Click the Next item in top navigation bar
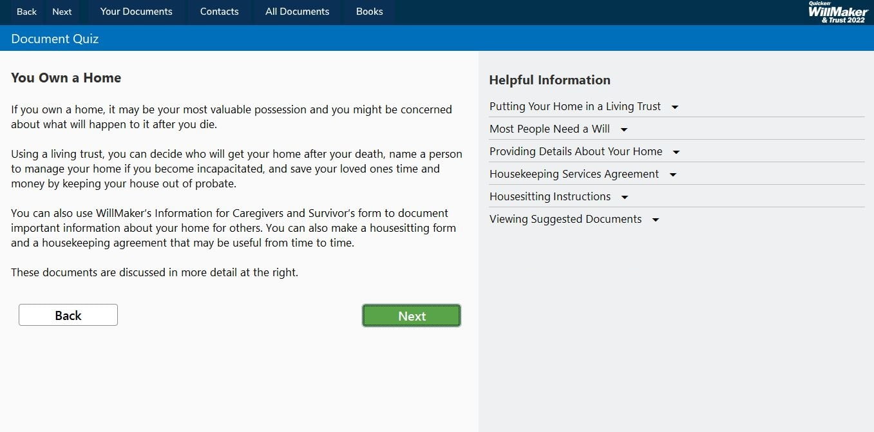 (62, 12)
